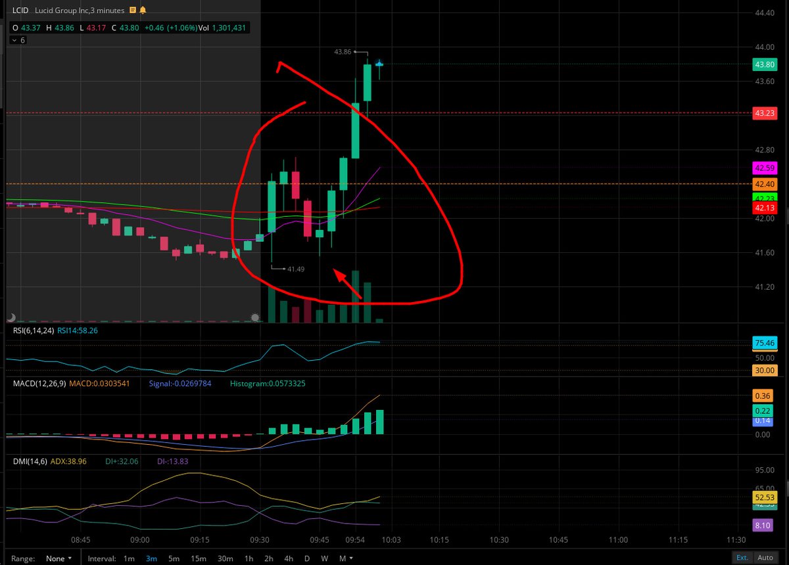The image size is (789, 565).
Task: Click the Histogram:0.0573325 reading
Action: click(x=268, y=383)
